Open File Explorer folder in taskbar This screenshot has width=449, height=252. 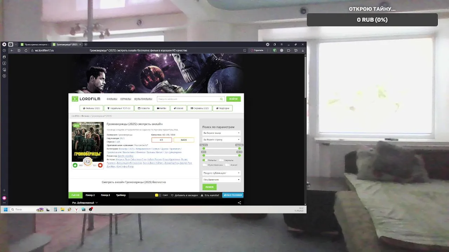[x=62, y=210]
